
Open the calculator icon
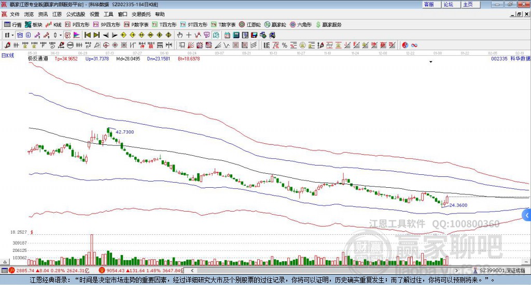point(236,35)
